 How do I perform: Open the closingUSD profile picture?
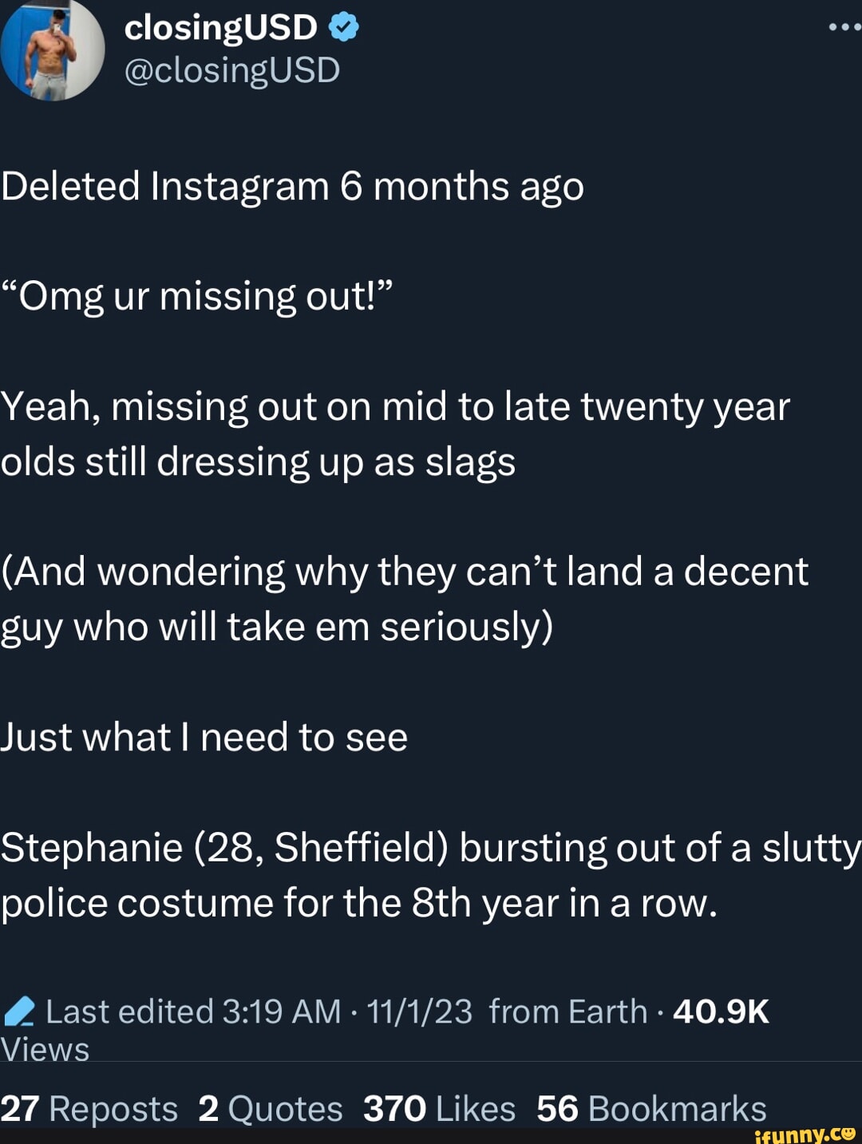tap(53, 49)
